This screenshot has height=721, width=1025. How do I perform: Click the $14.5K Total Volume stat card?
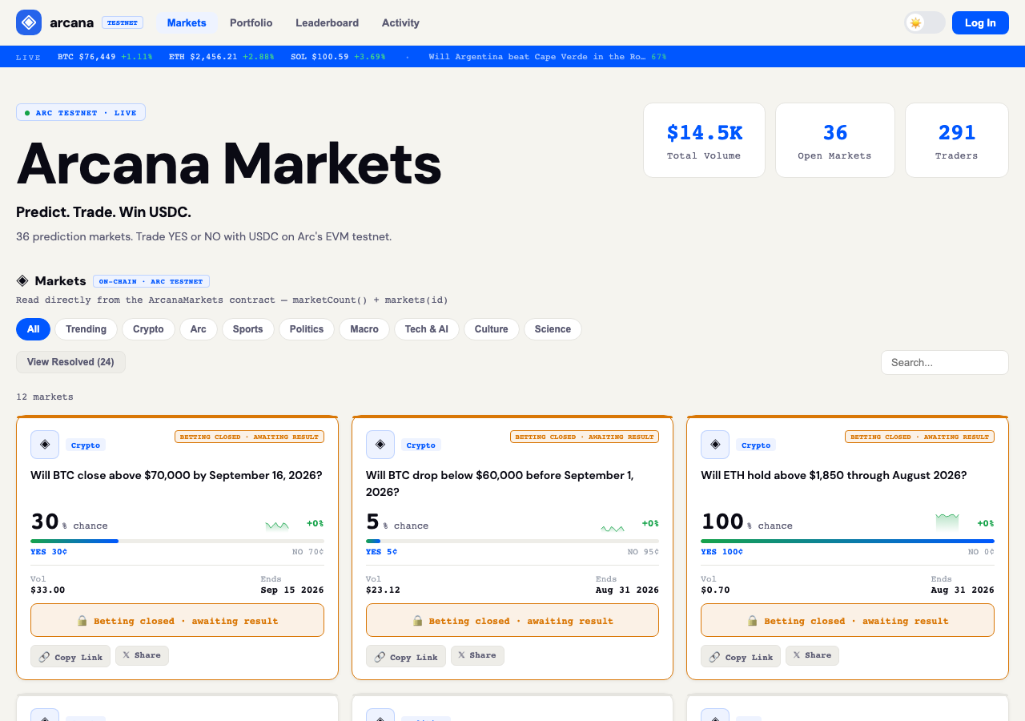704,140
